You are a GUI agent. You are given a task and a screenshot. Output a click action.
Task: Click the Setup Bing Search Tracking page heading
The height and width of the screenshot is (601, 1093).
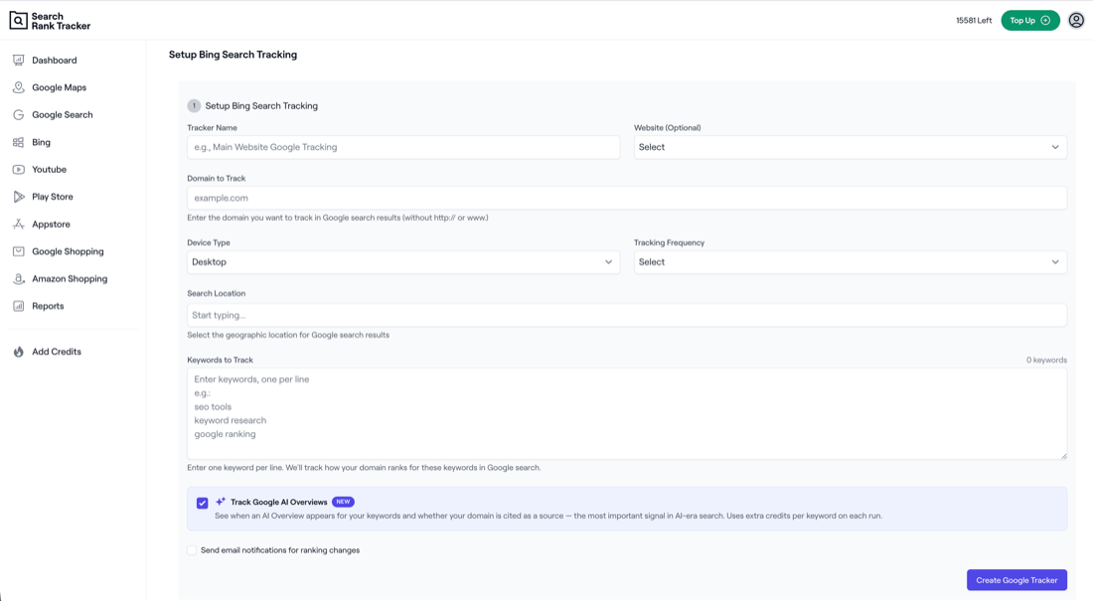[x=233, y=55]
